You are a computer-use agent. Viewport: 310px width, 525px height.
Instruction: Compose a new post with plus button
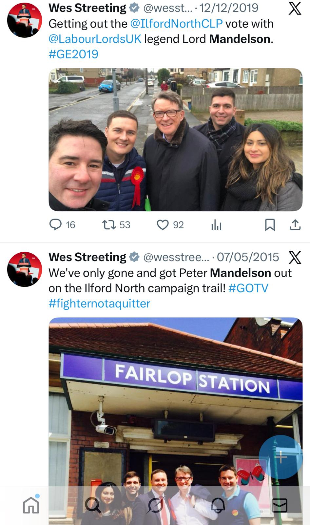pos(281,457)
